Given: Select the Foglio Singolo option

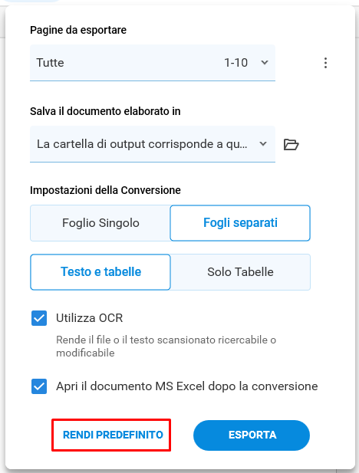Looking at the screenshot, I should (100, 223).
